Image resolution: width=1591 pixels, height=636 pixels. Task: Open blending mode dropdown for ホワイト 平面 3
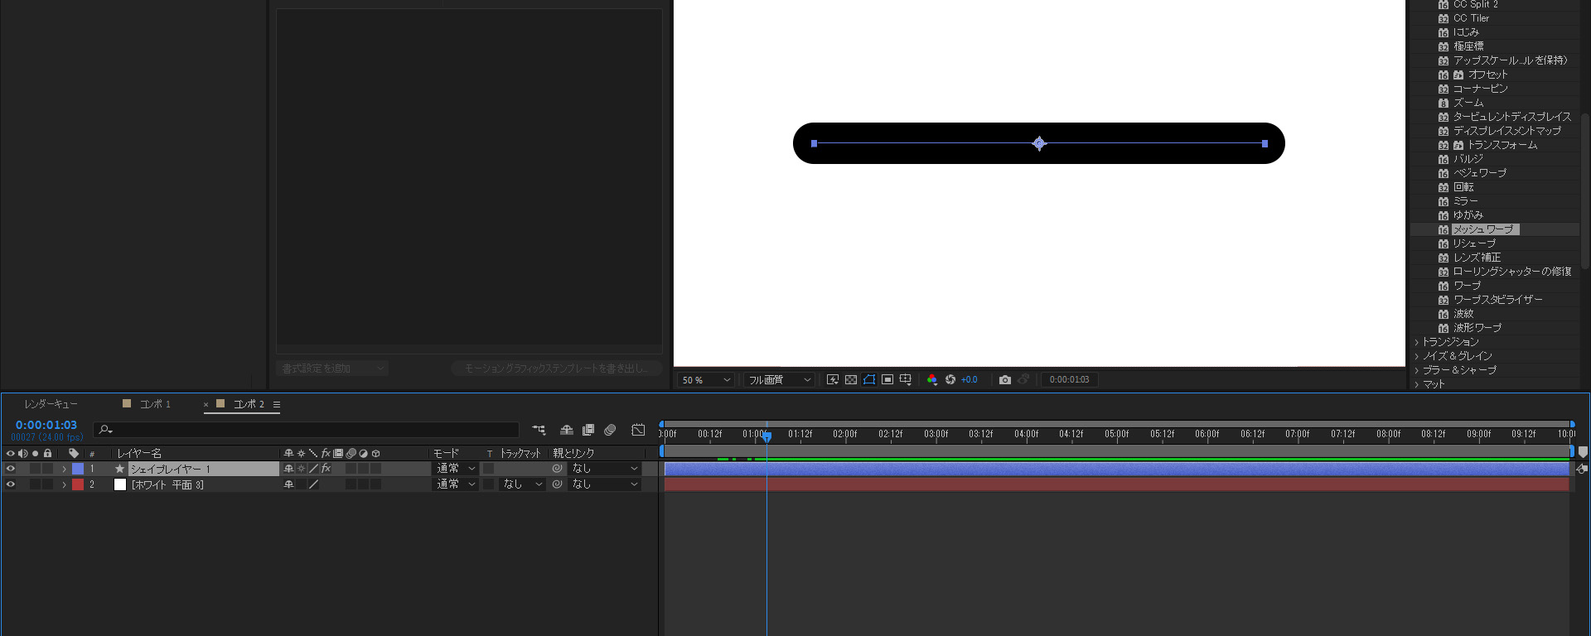(x=456, y=484)
